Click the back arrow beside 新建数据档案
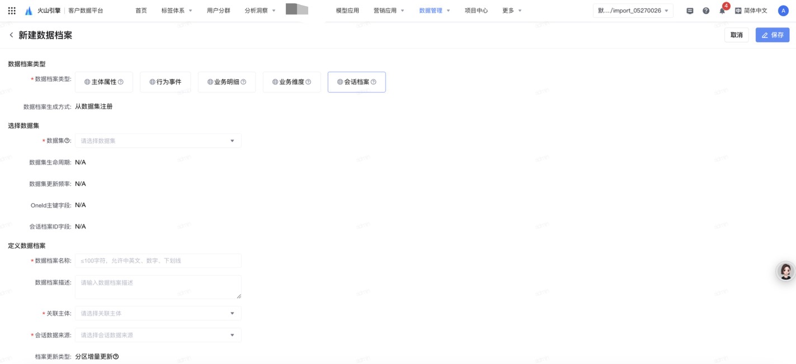 10,35
